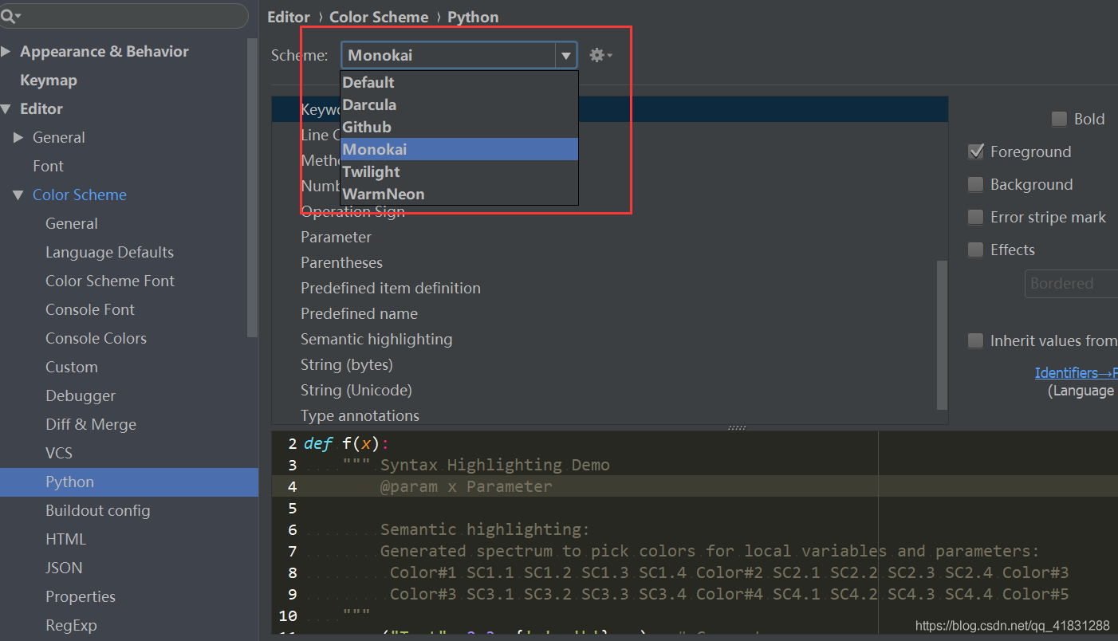Click def keyword in preview
Image resolution: width=1118 pixels, height=641 pixels.
point(318,443)
